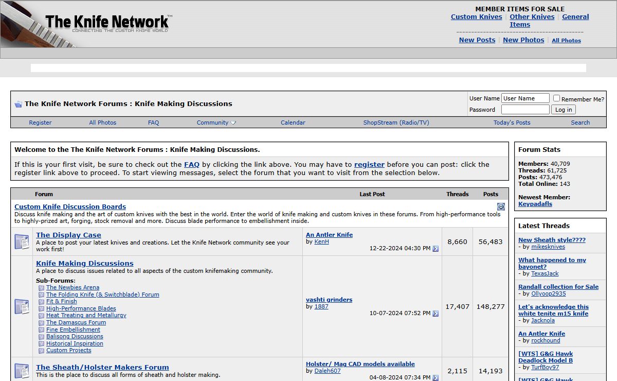
Task: Enable the Remember Me checkbox
Action: click(556, 98)
